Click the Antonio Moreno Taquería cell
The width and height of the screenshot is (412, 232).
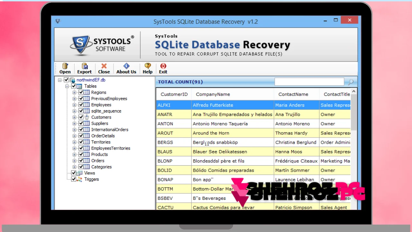(233, 124)
